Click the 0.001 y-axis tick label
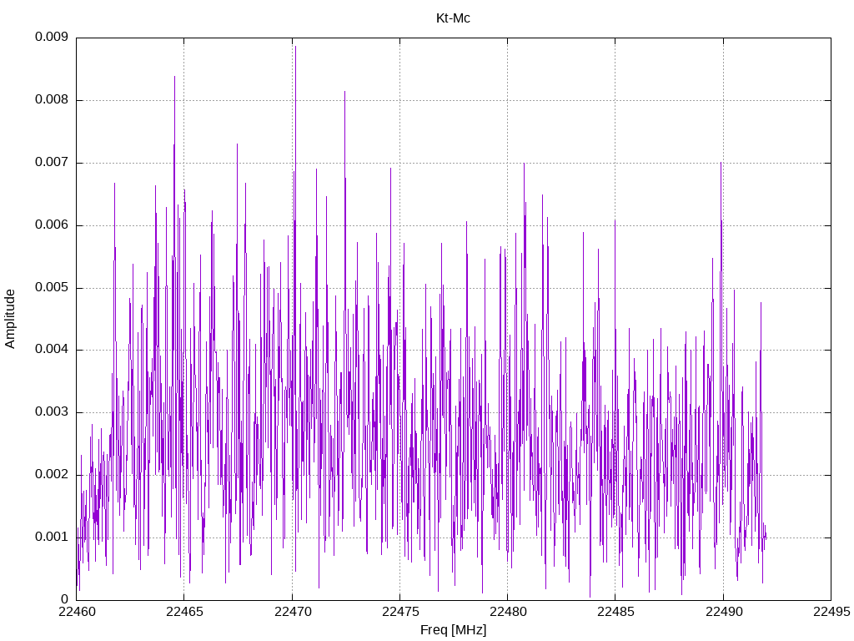Viewport: 854px width, 641px height. 52,537
